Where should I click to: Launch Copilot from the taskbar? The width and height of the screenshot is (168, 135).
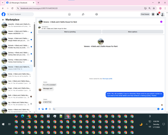tap(16, 116)
